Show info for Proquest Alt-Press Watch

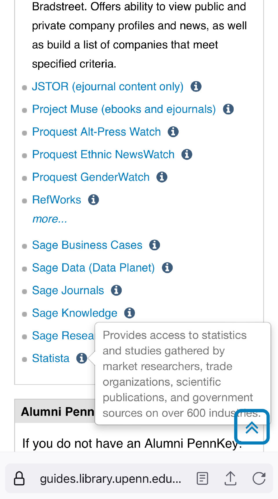tap(173, 132)
